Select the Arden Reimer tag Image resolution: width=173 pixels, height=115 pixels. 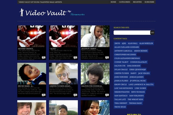141,51
